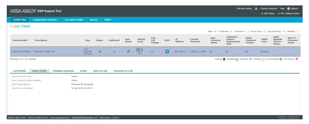Sort by the Confirmed column header
The width and height of the screenshot is (309, 124).
[114, 40]
